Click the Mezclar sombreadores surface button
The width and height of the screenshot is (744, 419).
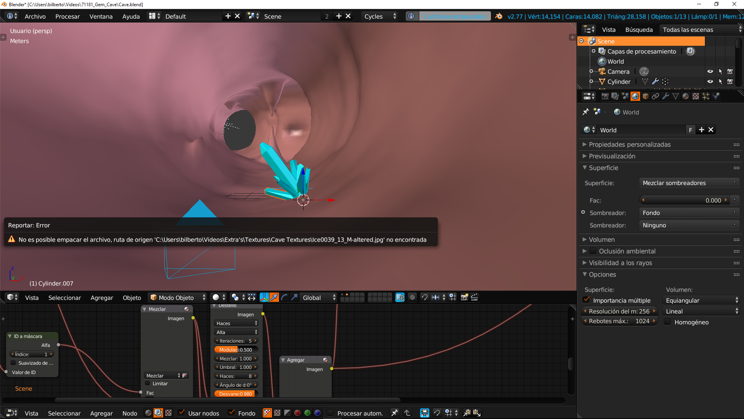coord(689,183)
